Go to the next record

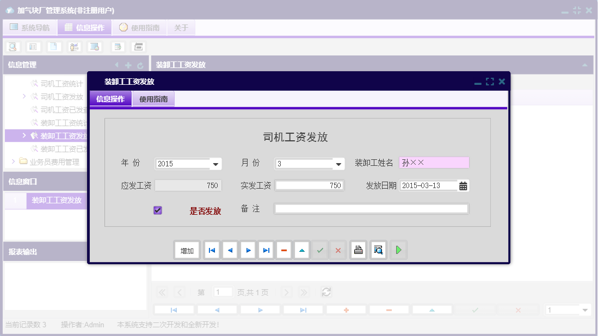248,250
